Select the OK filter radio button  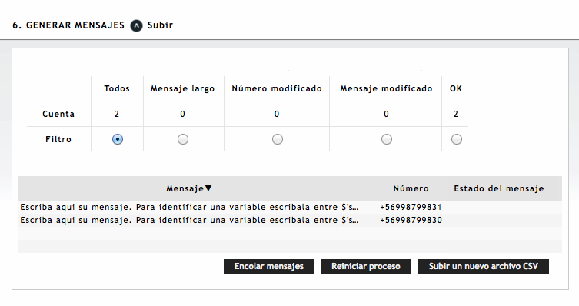click(x=457, y=139)
